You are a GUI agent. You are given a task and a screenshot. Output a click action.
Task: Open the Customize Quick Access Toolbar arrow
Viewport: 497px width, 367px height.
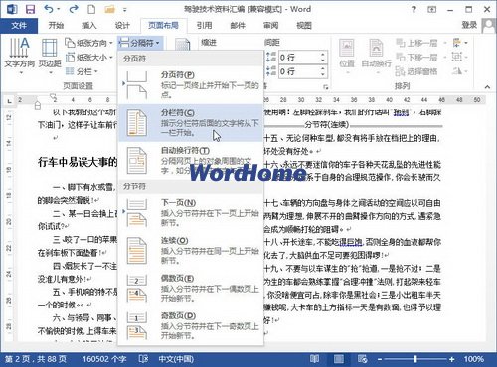click(x=125, y=10)
